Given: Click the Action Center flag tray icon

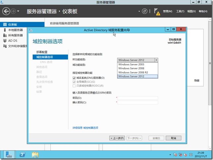Looking at the screenshot, I should coord(175,155).
